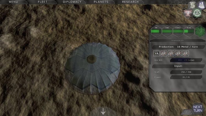The width and height of the screenshot is (206, 116).
Task: Click the first +3 ore tile beside +4
Action: click(x=164, y=53)
